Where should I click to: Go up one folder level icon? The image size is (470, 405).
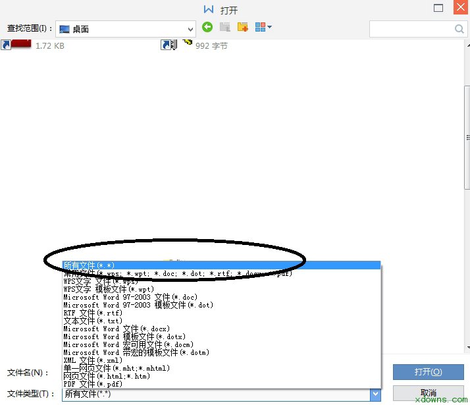pos(225,27)
